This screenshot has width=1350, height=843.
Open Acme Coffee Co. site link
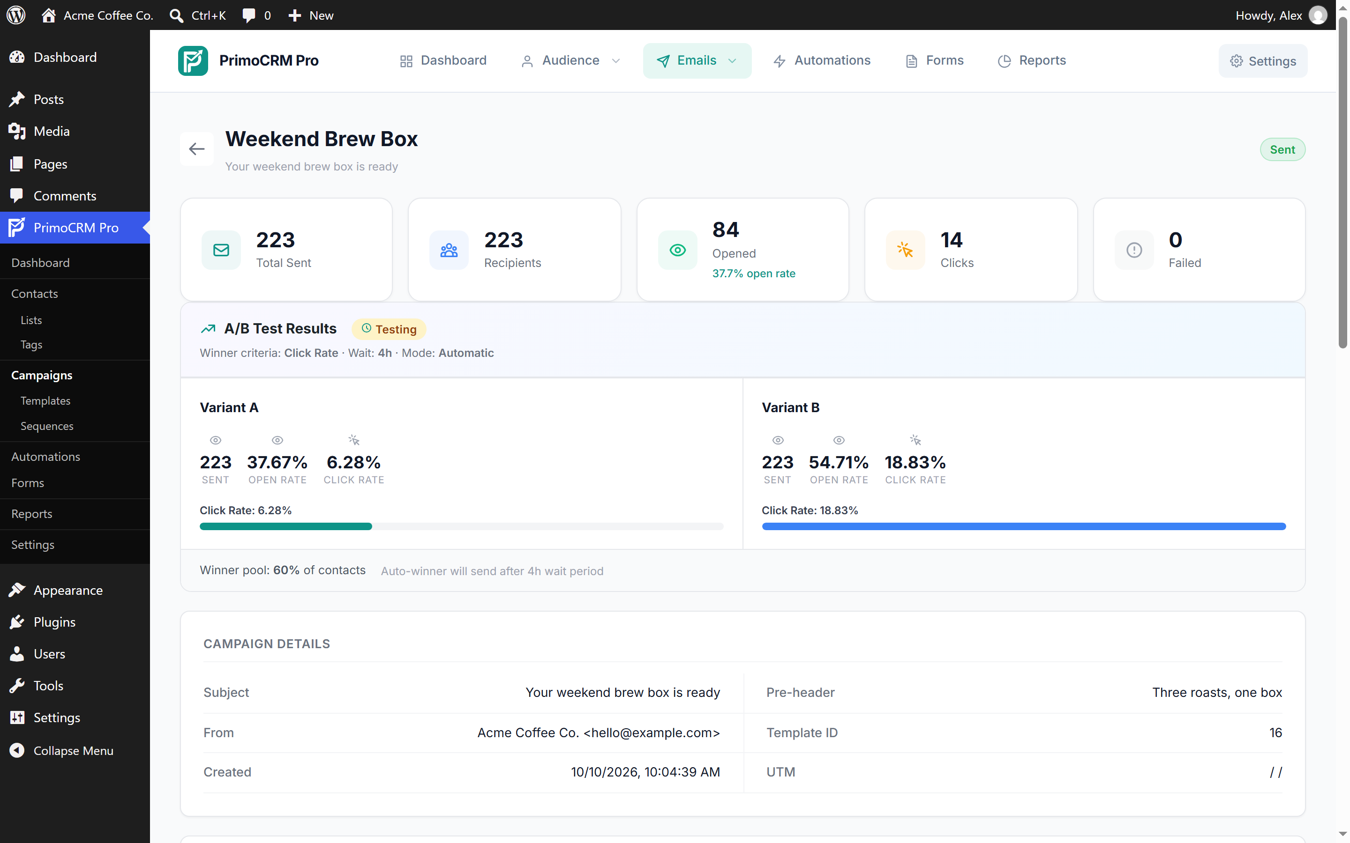coord(97,15)
